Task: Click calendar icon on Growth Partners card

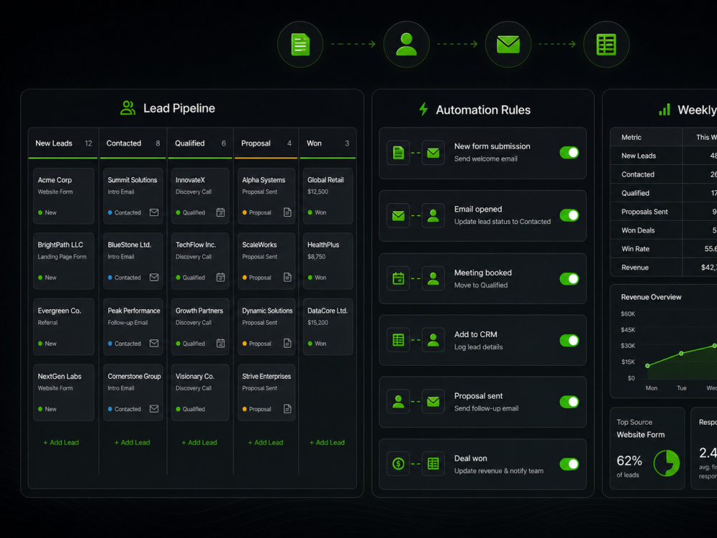Action: click(220, 343)
